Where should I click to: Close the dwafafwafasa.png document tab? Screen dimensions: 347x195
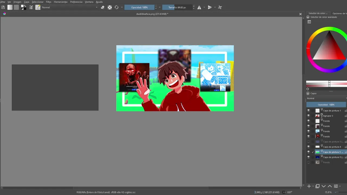(x=300, y=14)
